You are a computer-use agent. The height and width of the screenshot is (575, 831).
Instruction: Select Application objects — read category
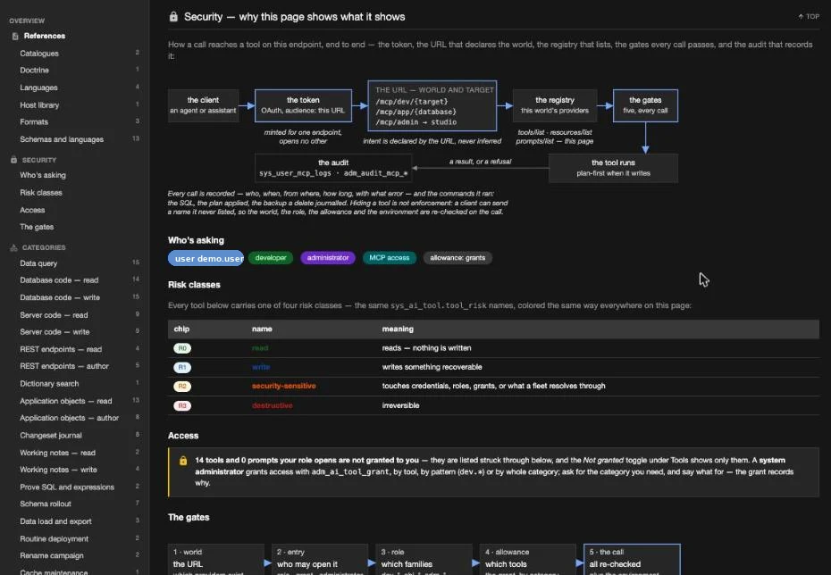(x=66, y=401)
